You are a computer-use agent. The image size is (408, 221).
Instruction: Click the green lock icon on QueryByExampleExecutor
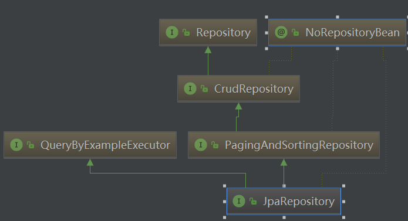(31, 145)
